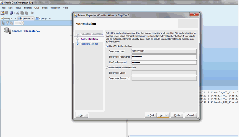Click the Topology tab icon
Screen dimensions: 239x137
[37, 18]
